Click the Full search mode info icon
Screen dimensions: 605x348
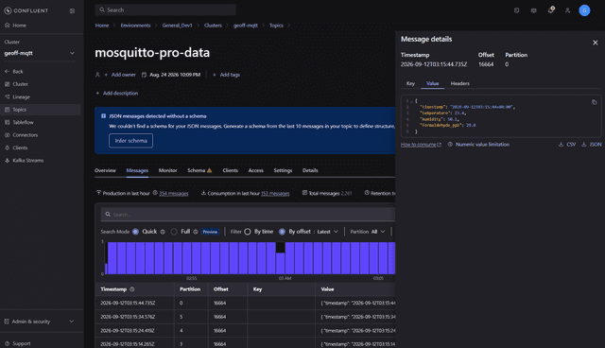pyautogui.click(x=196, y=232)
